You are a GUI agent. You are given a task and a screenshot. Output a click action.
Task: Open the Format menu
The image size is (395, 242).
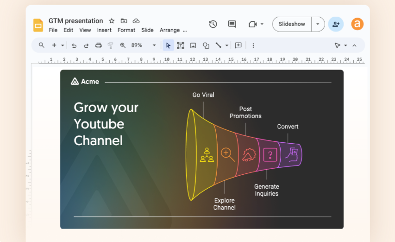click(x=126, y=30)
